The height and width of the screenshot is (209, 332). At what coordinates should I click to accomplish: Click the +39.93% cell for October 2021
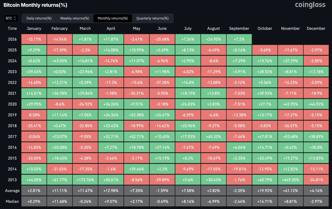[265, 93]
